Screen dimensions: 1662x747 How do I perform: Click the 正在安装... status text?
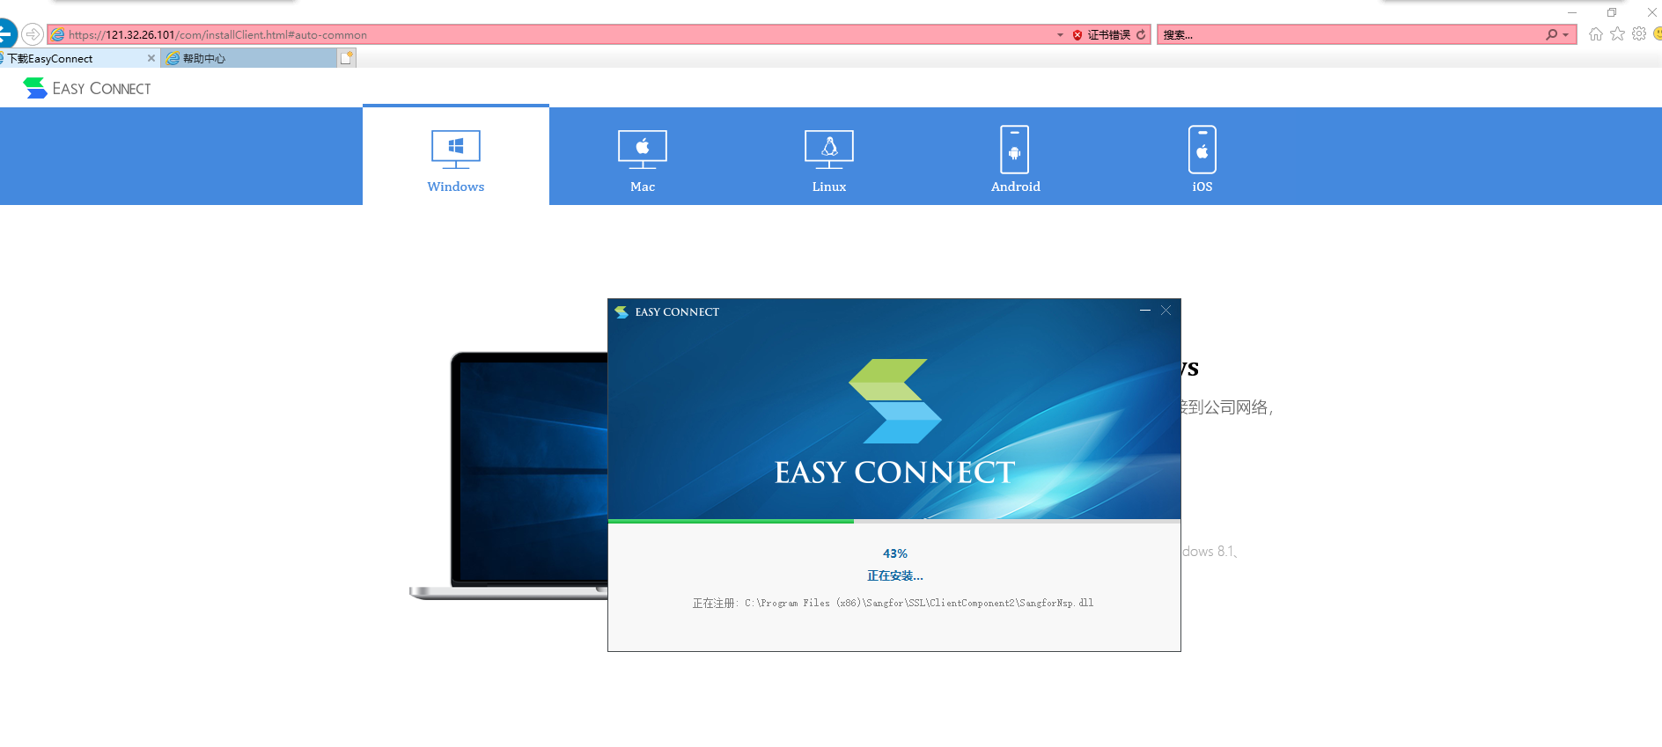(x=894, y=575)
